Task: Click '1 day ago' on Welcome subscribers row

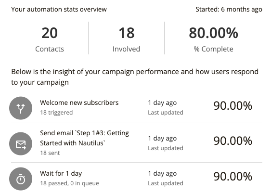Action: tap(162, 103)
